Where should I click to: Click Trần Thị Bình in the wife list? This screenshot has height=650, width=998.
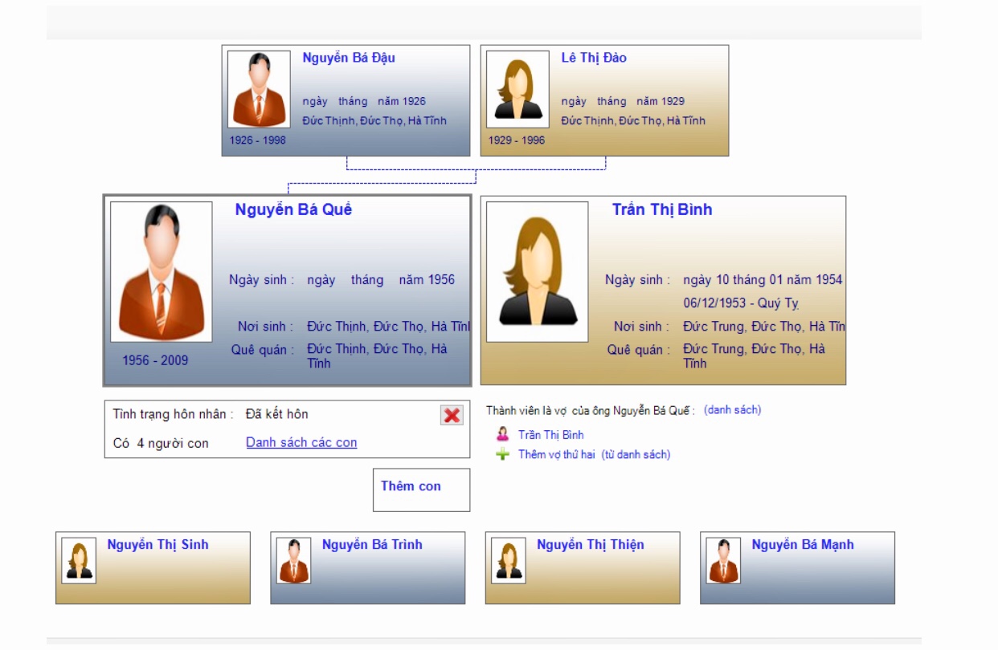(x=551, y=435)
